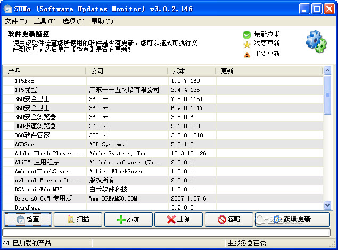This screenshot has height=250, width=338.
Task: Select the 115Box row
Action: click(163, 81)
